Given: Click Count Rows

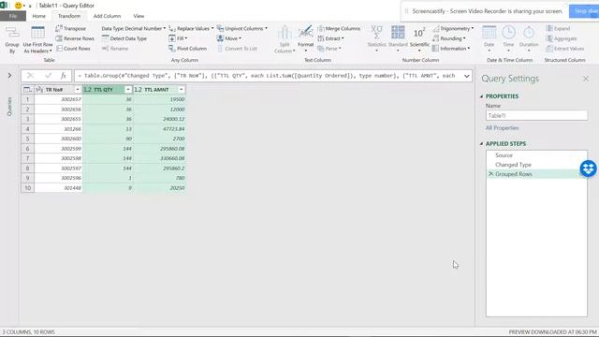Looking at the screenshot, I should pos(73,49).
